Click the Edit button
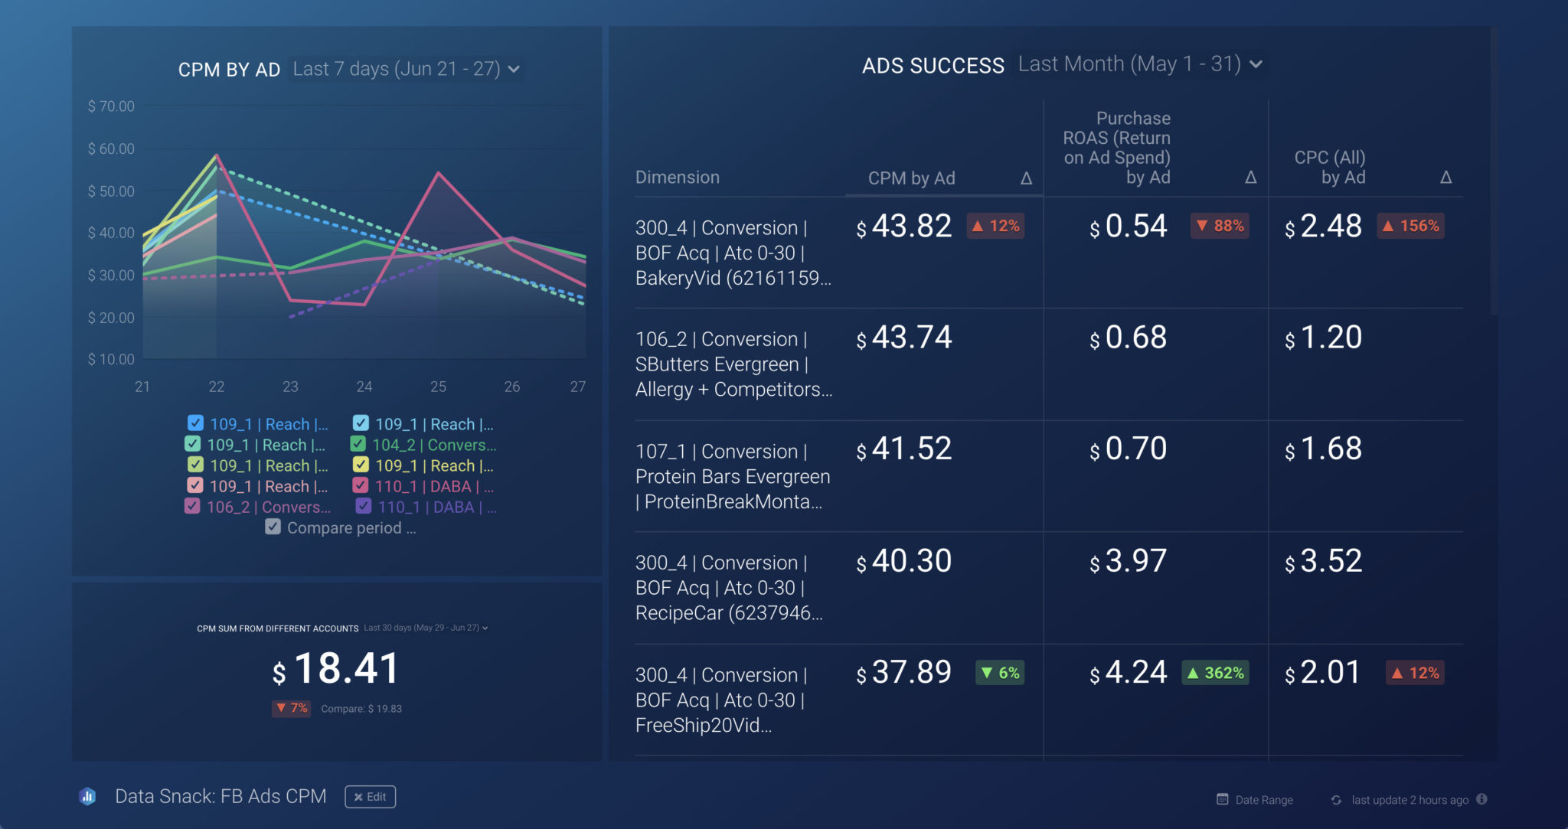The image size is (1568, 829). (370, 796)
